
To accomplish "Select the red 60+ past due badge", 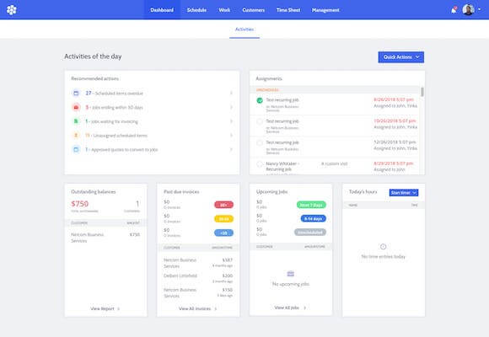I will (x=223, y=205).
